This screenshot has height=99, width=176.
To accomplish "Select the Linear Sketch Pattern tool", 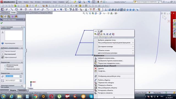I will (76, 10).
